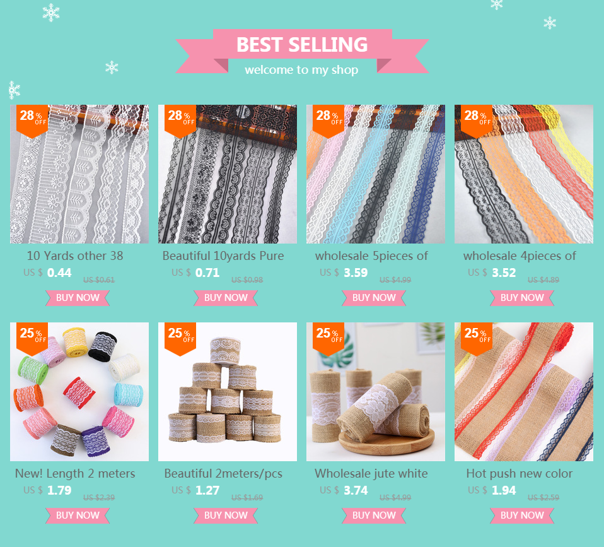This screenshot has height=547, width=604.
Task: Click the 28% off badge on black lace
Action: coord(180,121)
